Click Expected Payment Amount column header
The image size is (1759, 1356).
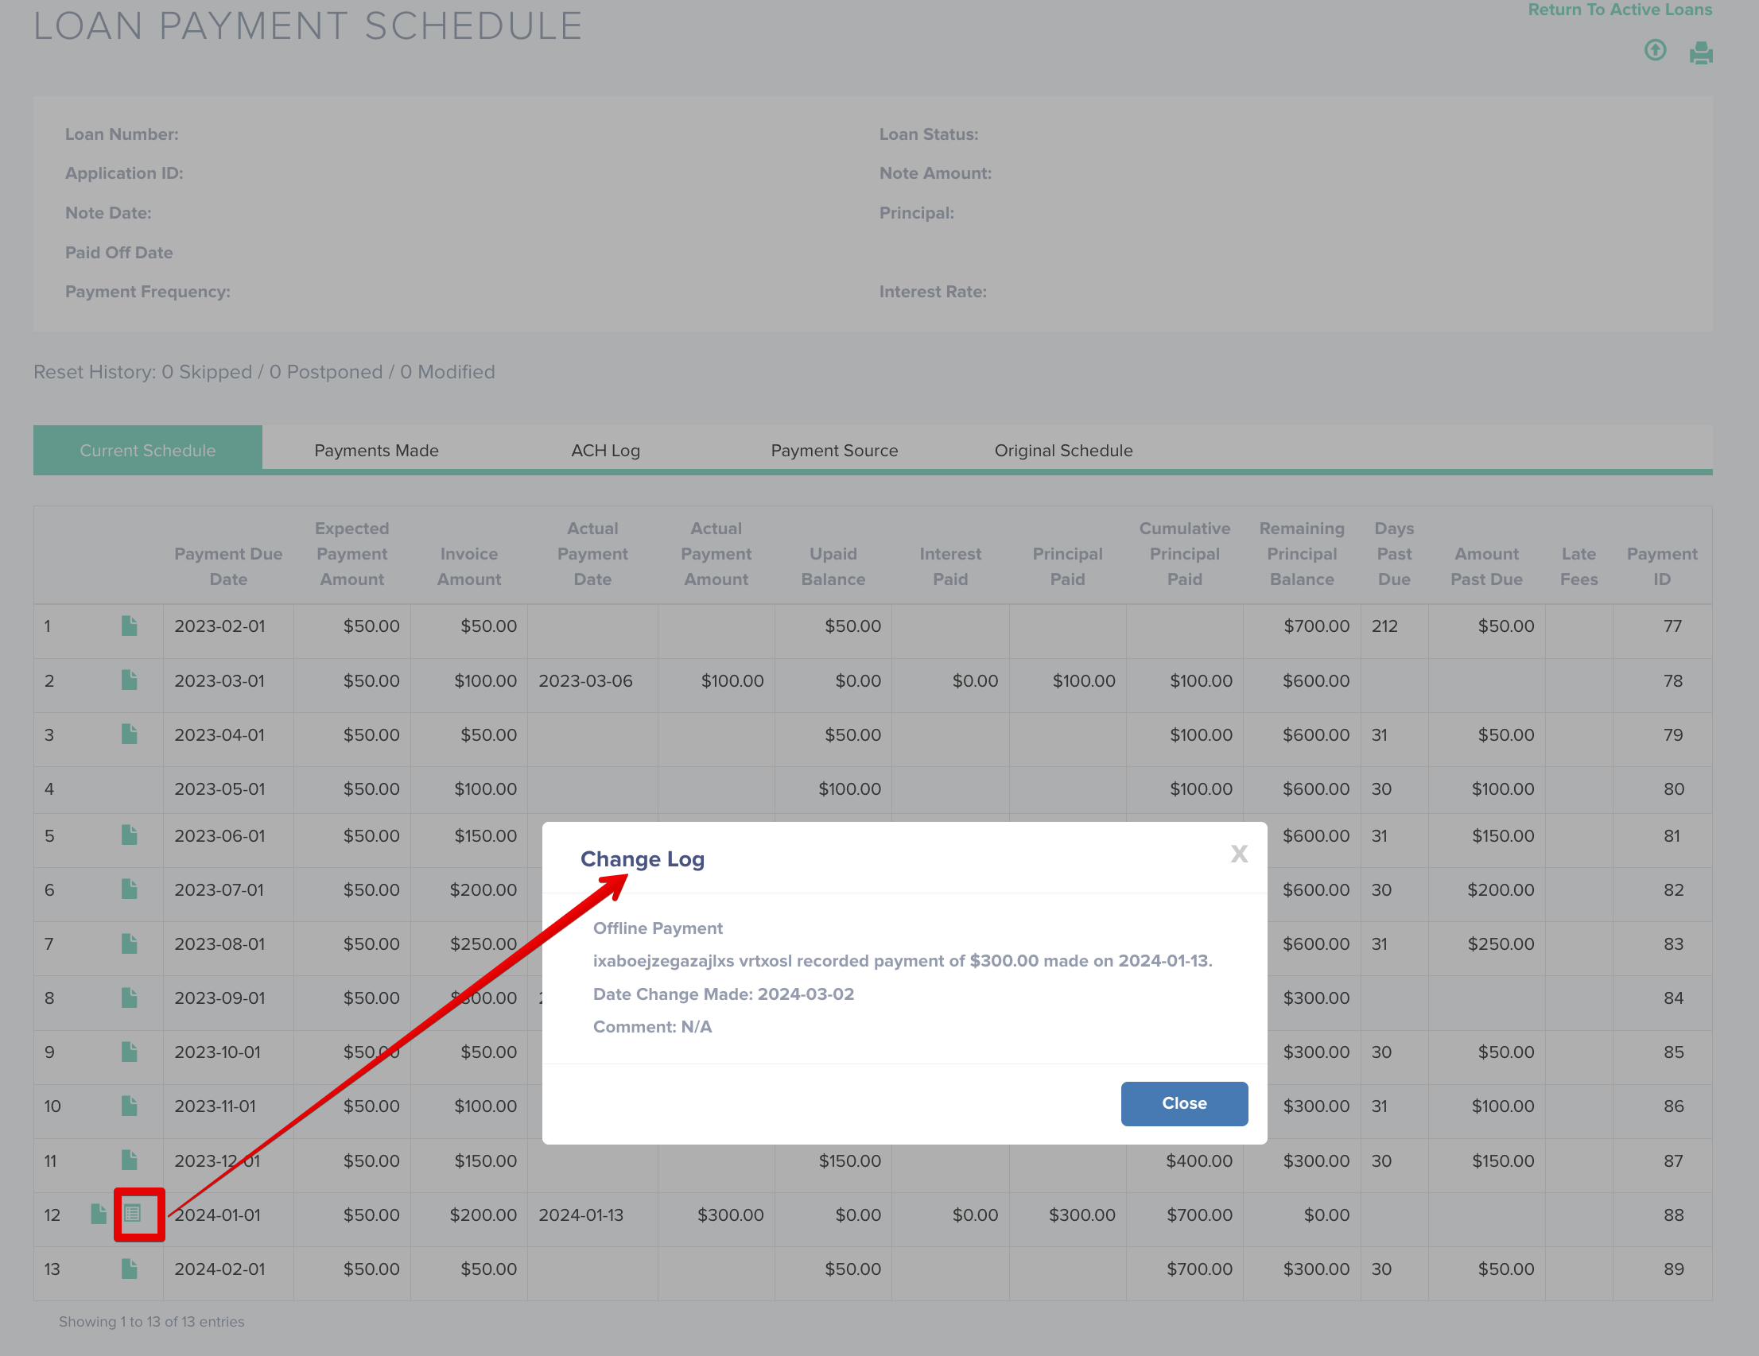pos(352,553)
